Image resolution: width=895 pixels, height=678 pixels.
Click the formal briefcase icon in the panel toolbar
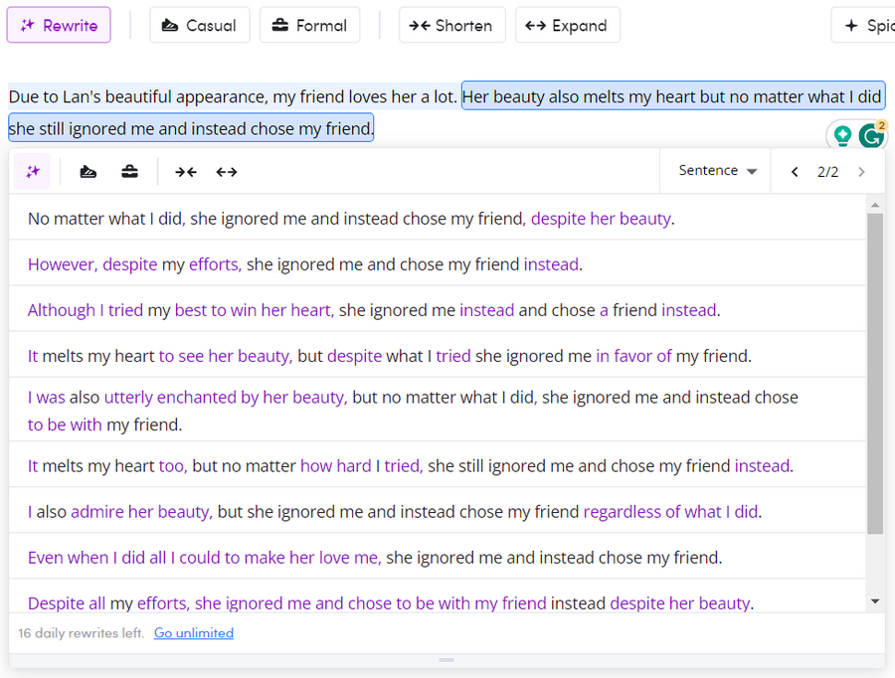pyautogui.click(x=129, y=171)
